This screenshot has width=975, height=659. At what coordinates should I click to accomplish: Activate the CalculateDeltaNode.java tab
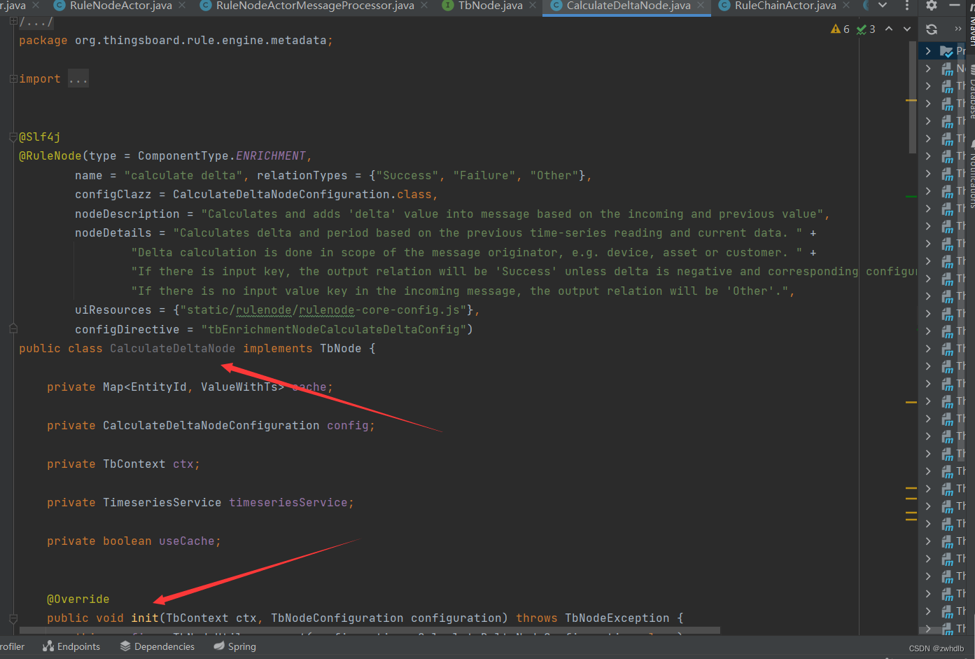(628, 6)
